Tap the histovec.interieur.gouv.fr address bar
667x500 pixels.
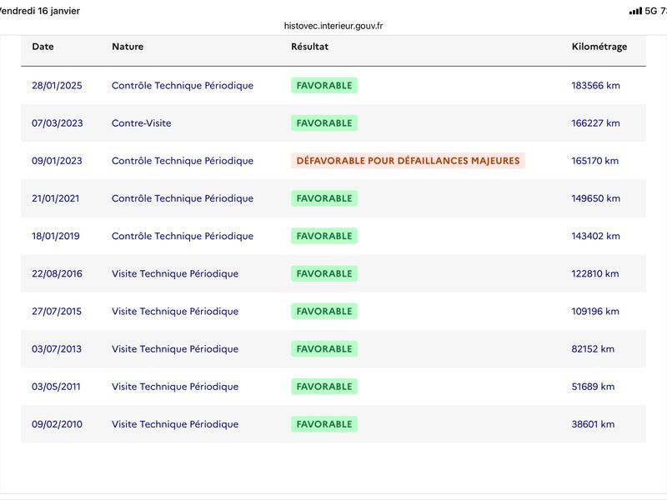coord(333,26)
